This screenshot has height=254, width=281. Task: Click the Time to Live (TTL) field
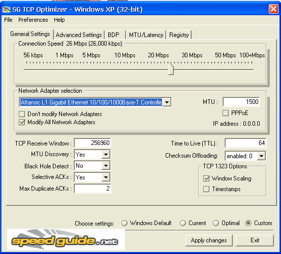point(245,143)
